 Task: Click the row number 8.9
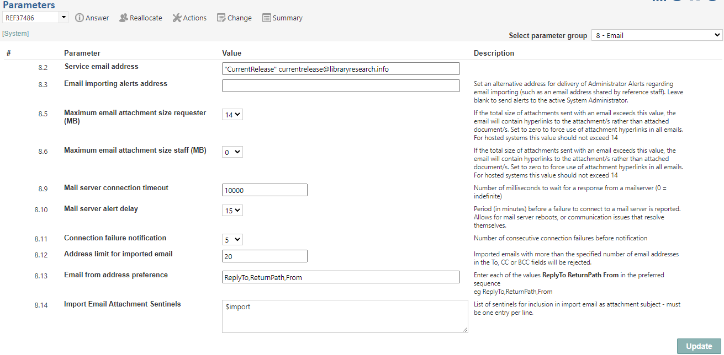point(43,189)
